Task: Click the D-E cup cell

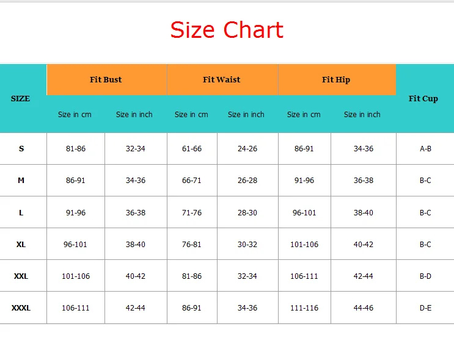Action: click(425, 308)
